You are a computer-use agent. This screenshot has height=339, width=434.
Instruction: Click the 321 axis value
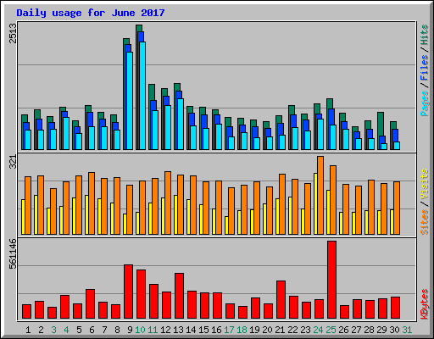pos(14,162)
